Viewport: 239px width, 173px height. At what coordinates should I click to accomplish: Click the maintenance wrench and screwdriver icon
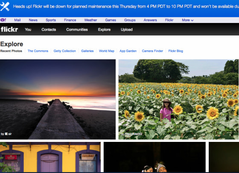pos(5,6)
